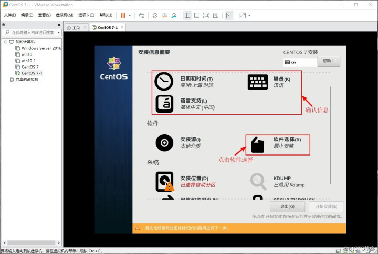Click the CentOS logo in installer sidebar
The image size is (378, 254).
[114, 68]
